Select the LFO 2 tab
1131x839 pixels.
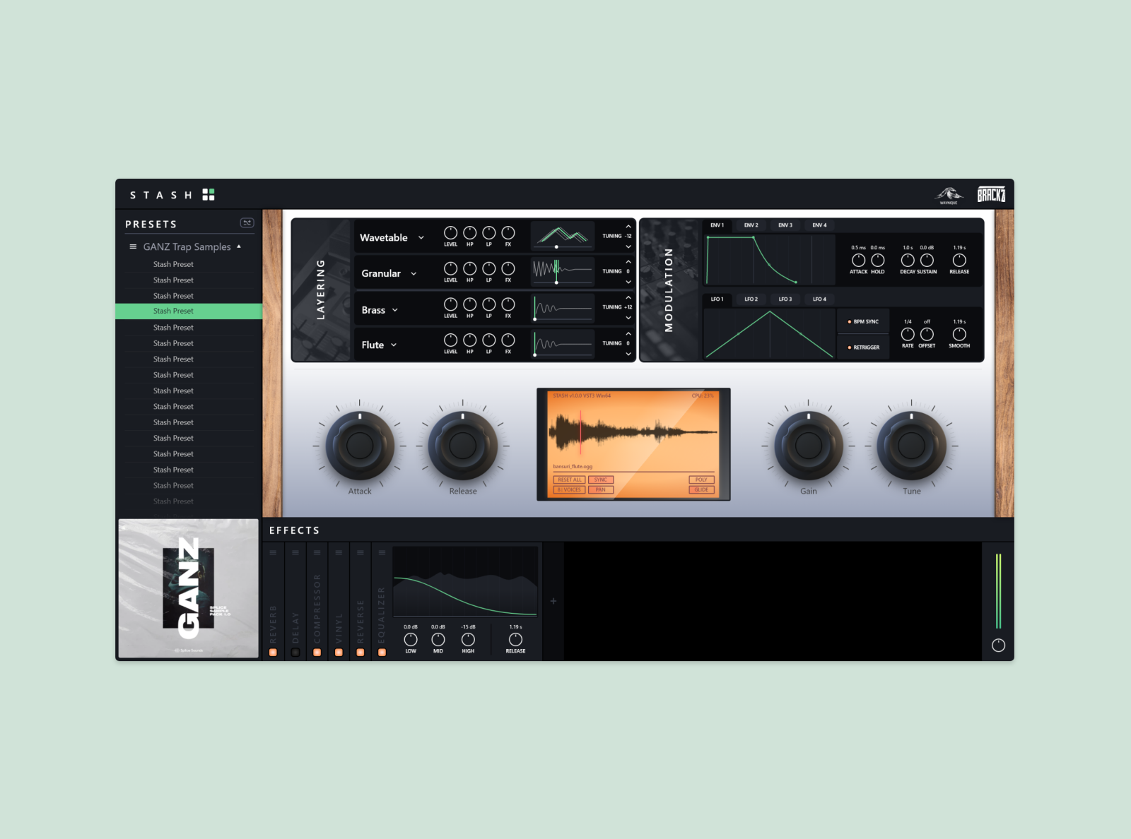pos(751,299)
